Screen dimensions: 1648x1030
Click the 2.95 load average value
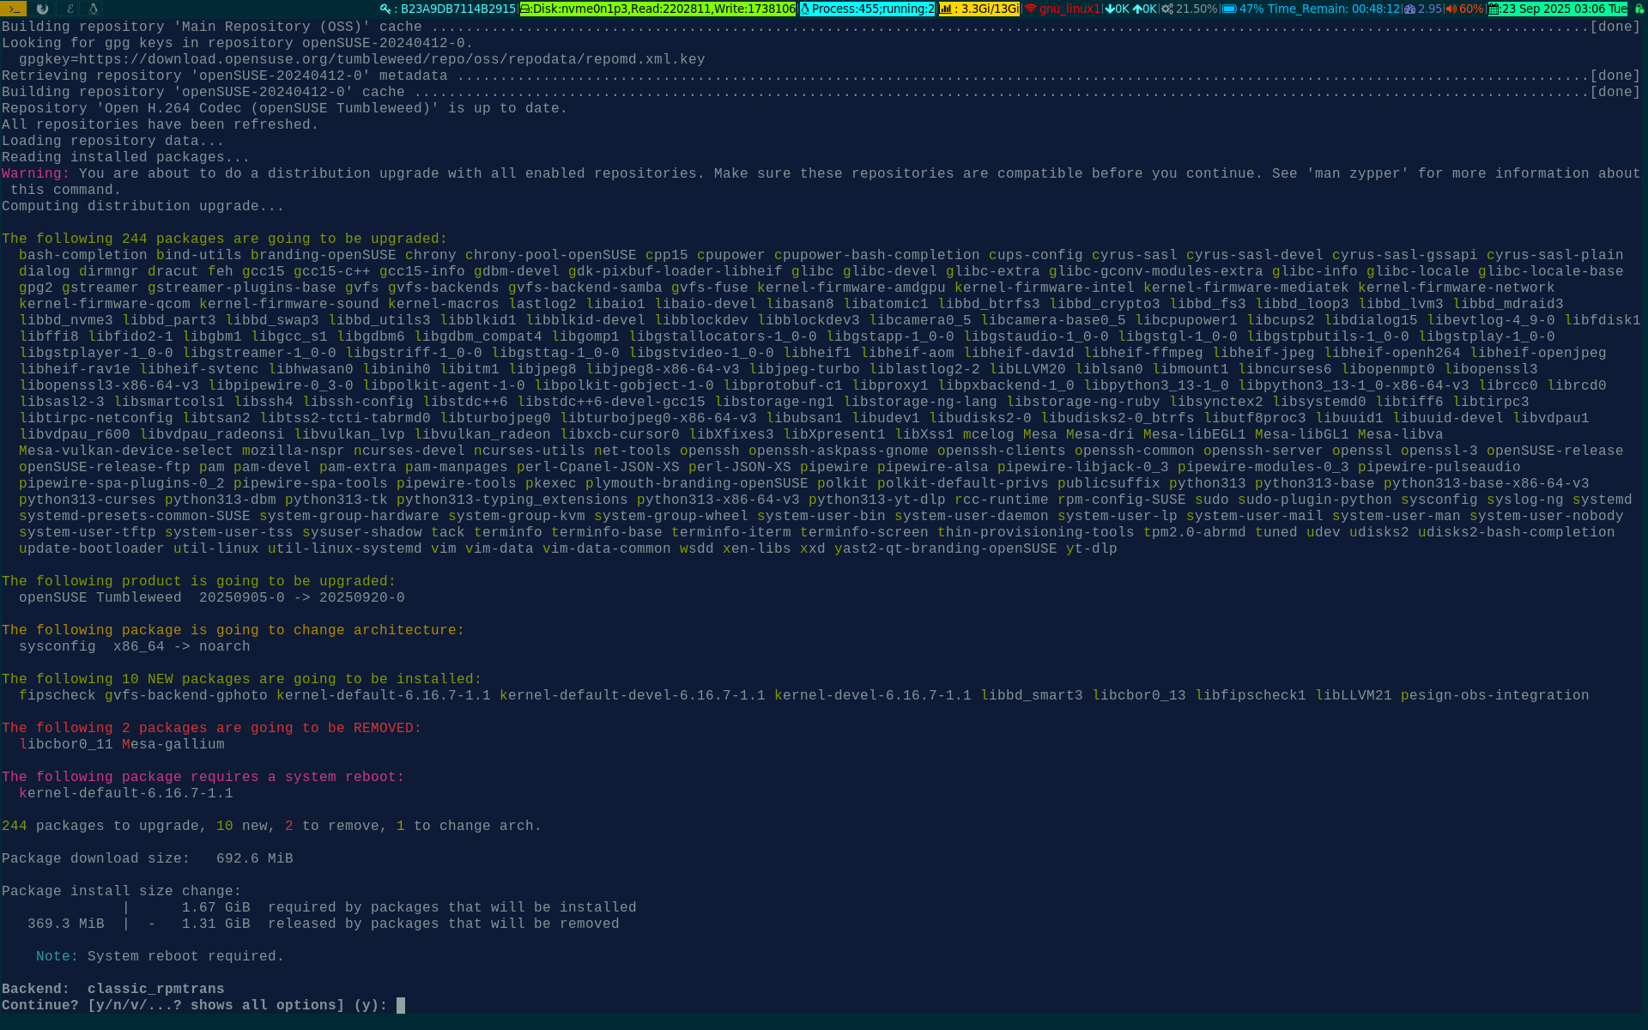click(x=1430, y=9)
